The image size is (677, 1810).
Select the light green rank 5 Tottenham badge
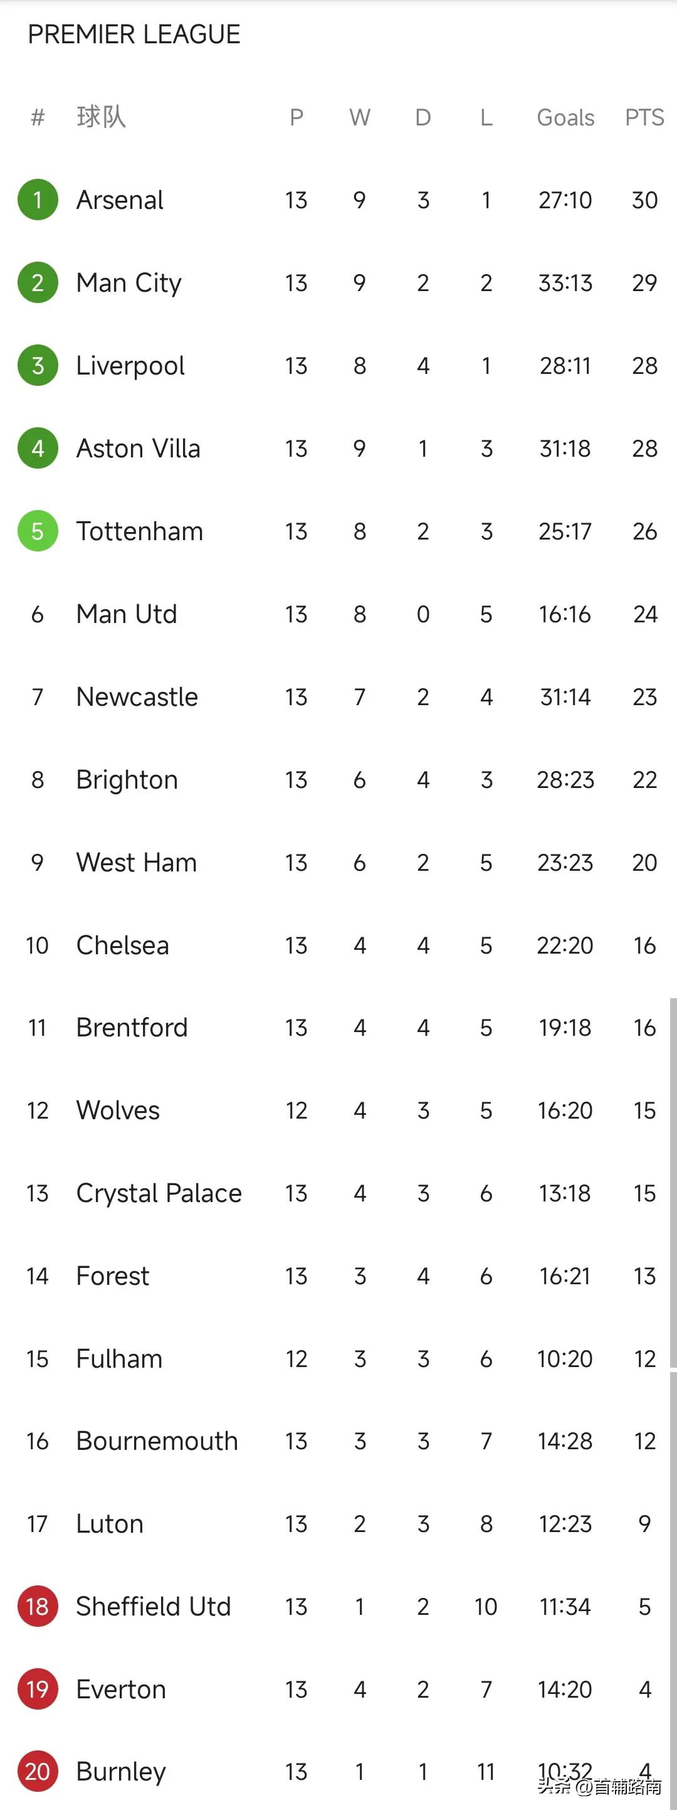38,531
